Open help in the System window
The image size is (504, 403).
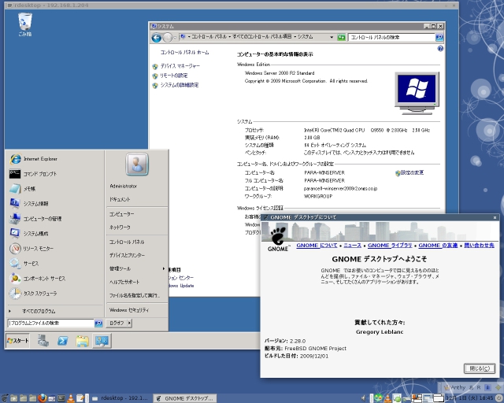pos(440,49)
